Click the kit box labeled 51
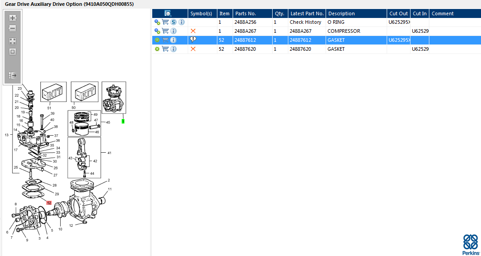Screen dimensions: 481x256 (x=53, y=91)
